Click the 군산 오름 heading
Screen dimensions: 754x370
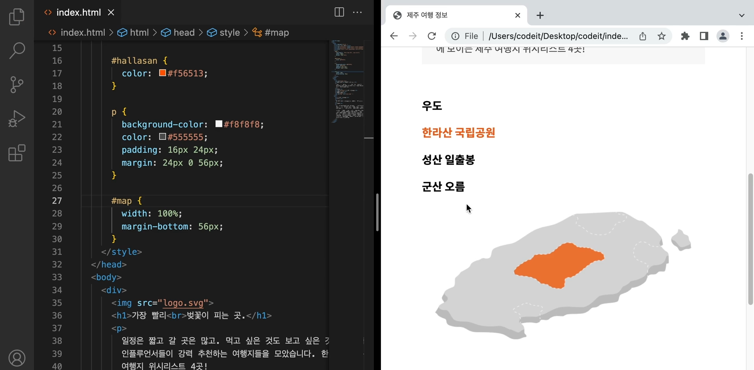443,186
